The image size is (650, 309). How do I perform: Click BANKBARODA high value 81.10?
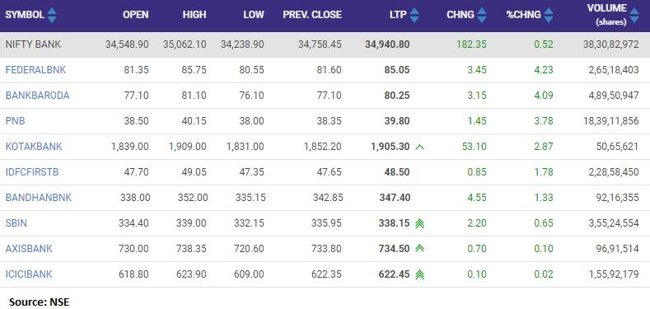click(x=194, y=96)
